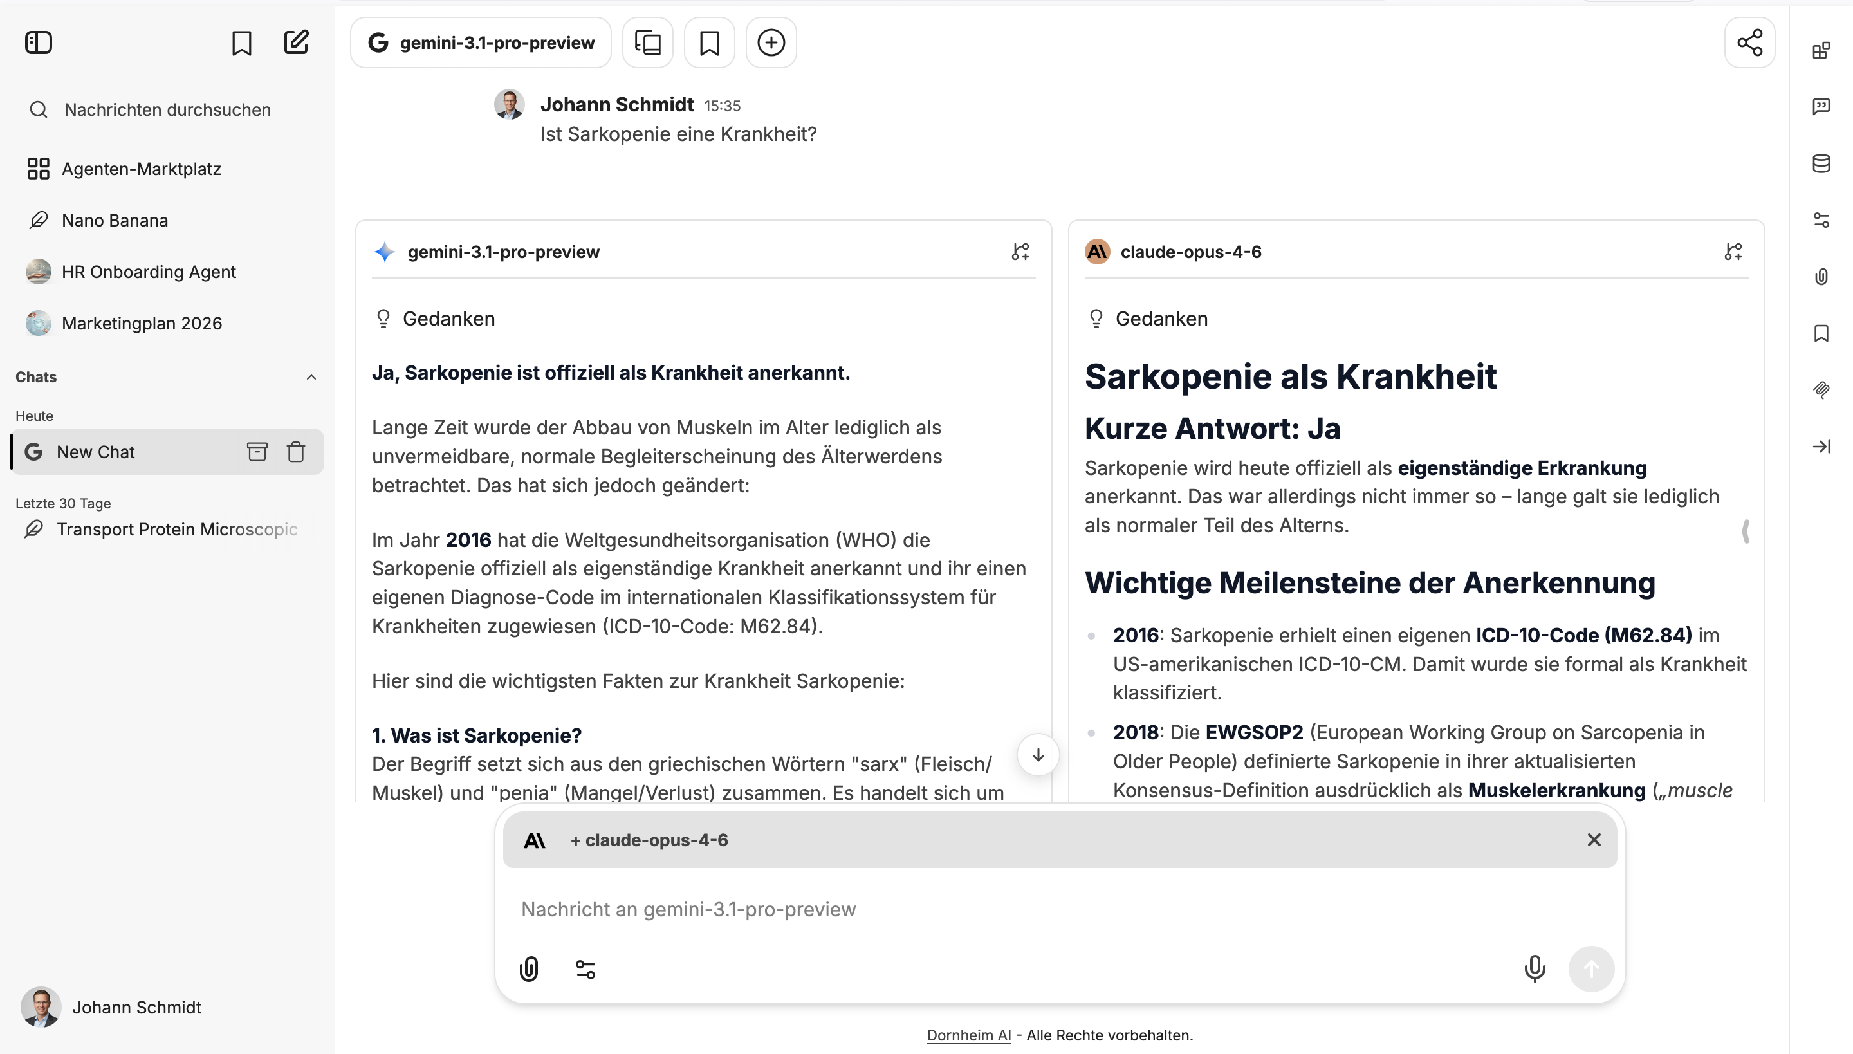Remove claude-opus-4-6 from the comparison
This screenshot has height=1054, width=1853.
(1594, 840)
